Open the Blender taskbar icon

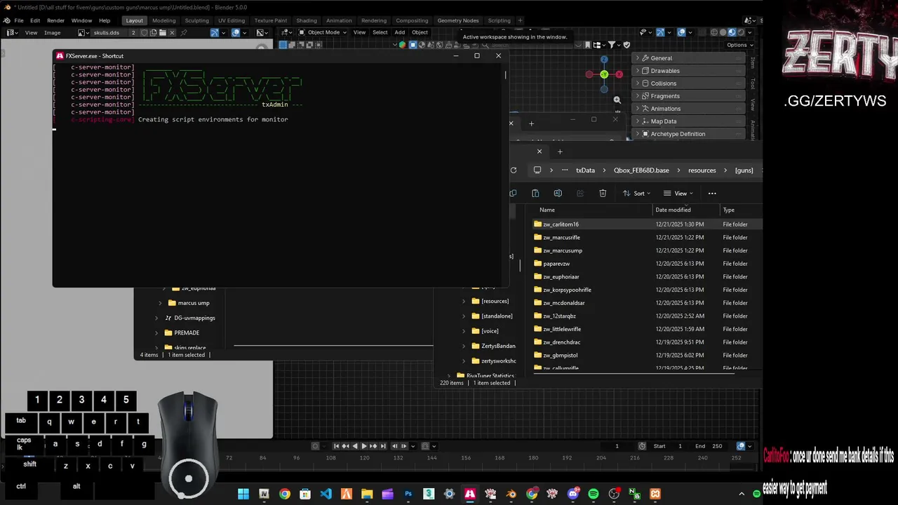[x=511, y=494]
